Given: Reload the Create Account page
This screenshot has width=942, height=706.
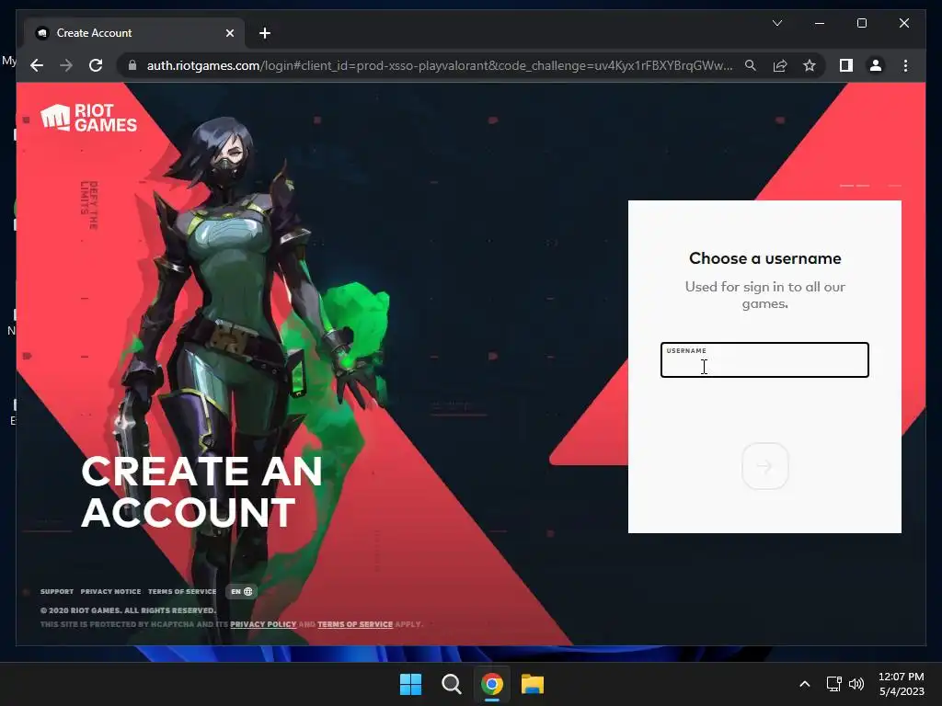Looking at the screenshot, I should click(x=96, y=65).
